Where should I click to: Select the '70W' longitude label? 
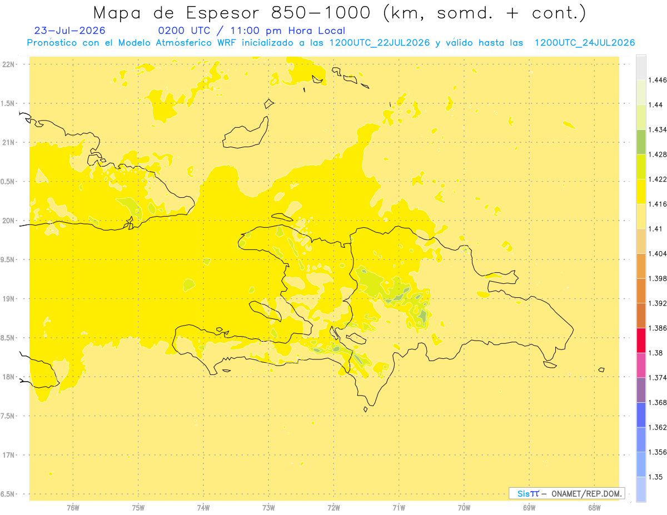(464, 507)
